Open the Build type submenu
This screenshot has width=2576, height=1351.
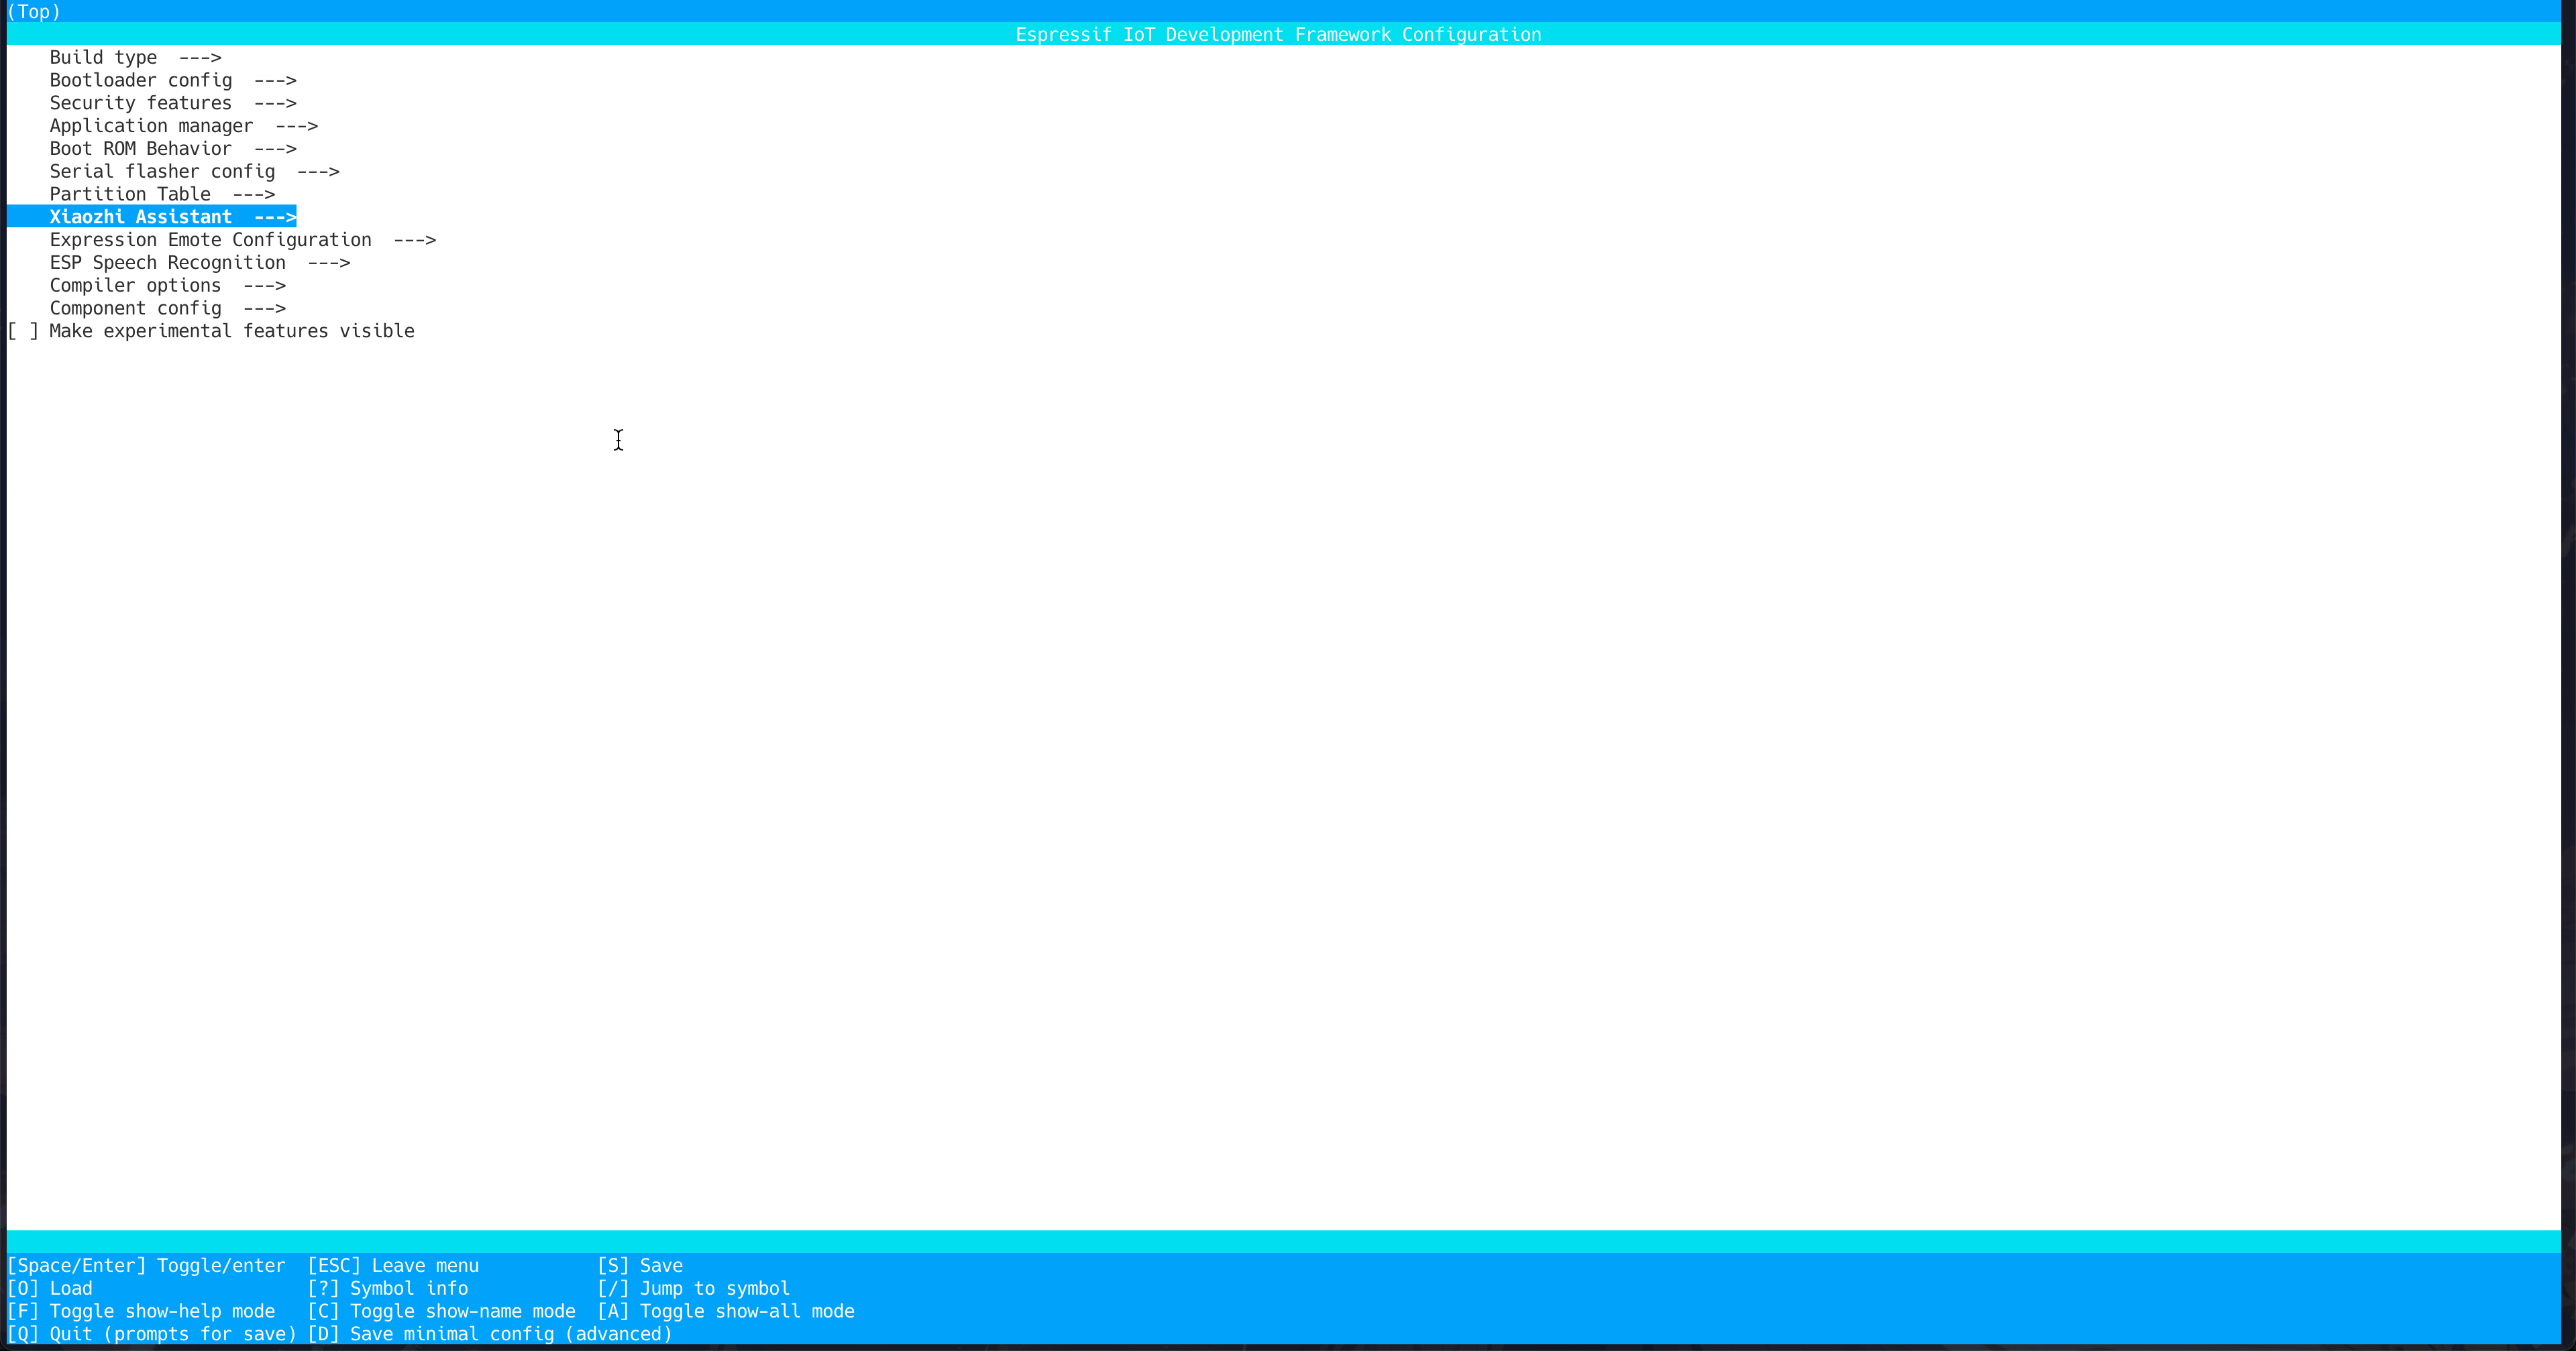(x=135, y=57)
